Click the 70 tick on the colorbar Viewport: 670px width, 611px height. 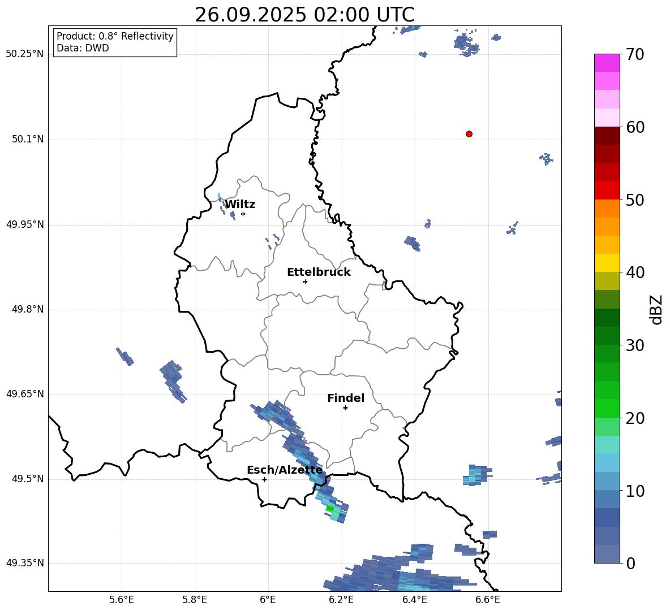[x=635, y=54]
